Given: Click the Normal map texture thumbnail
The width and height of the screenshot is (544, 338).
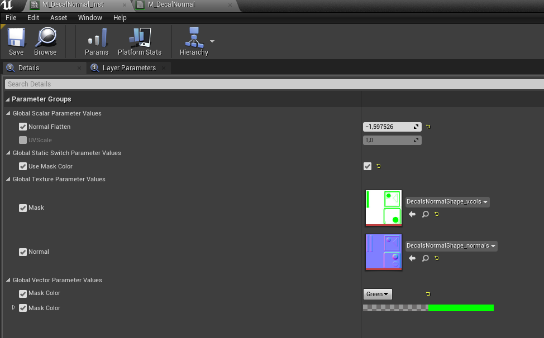Looking at the screenshot, I should click(x=384, y=252).
